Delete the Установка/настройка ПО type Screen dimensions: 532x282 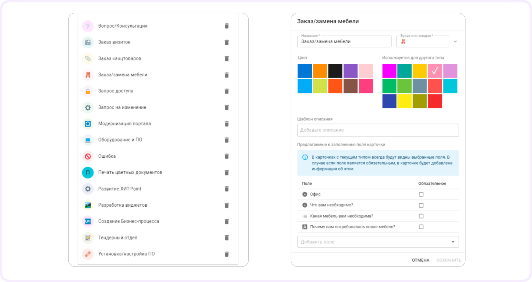tap(226, 254)
